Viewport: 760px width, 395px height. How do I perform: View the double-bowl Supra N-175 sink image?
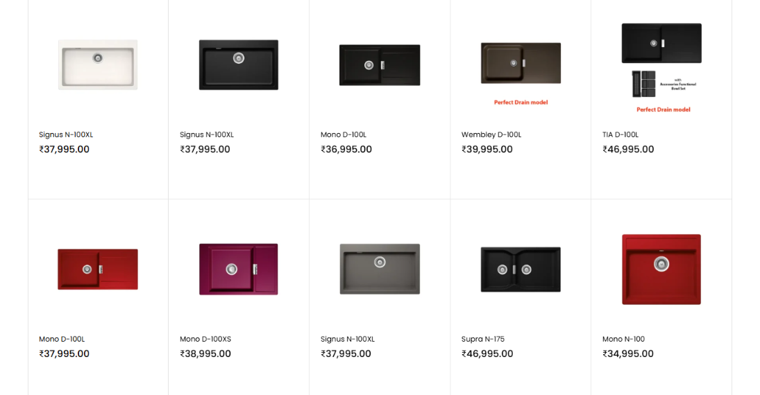(521, 269)
